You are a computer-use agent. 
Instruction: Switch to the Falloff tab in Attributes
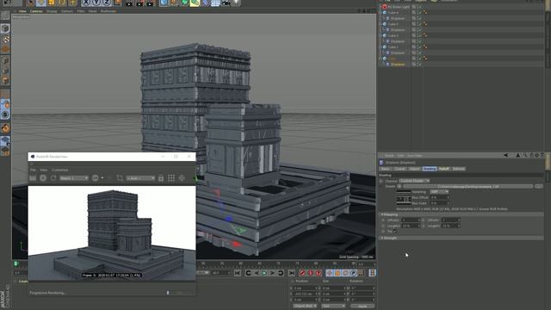coord(444,169)
